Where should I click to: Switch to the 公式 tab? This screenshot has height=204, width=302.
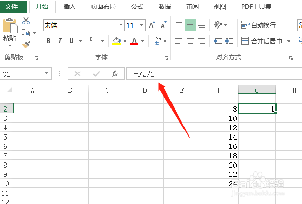137,7
